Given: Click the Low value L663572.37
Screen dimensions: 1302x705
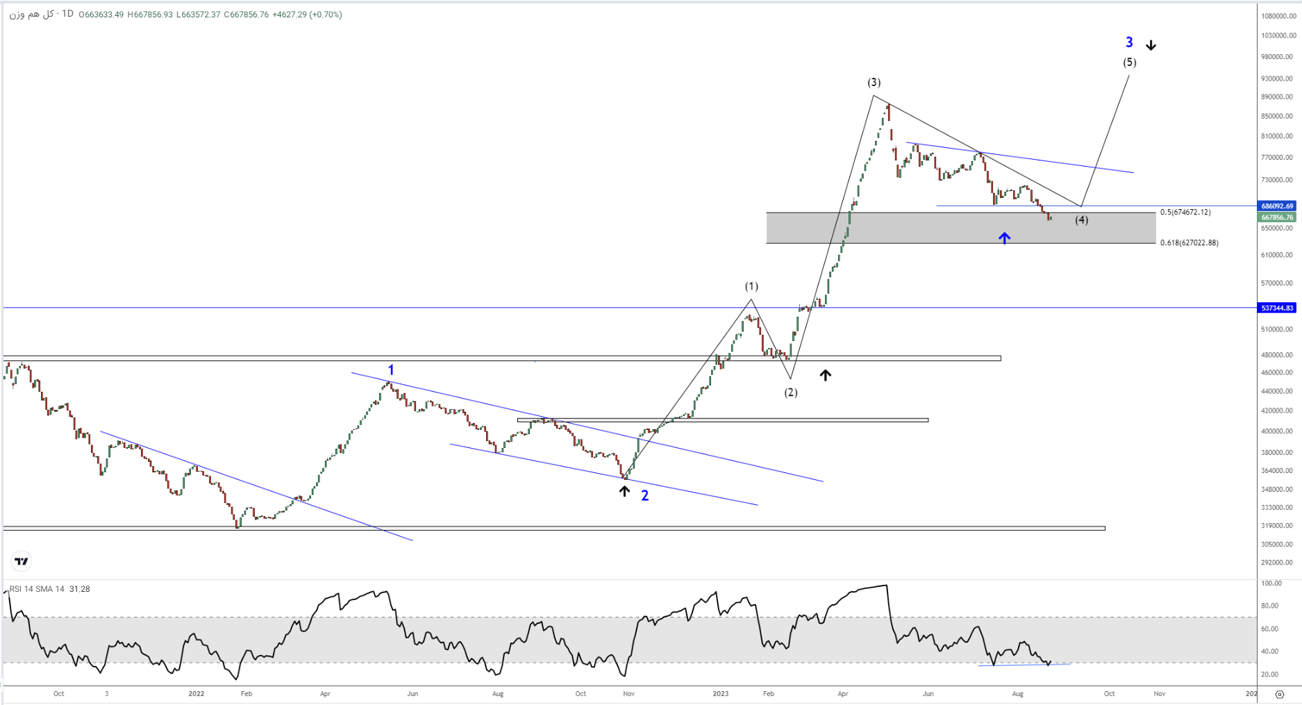Looking at the screenshot, I should [198, 15].
